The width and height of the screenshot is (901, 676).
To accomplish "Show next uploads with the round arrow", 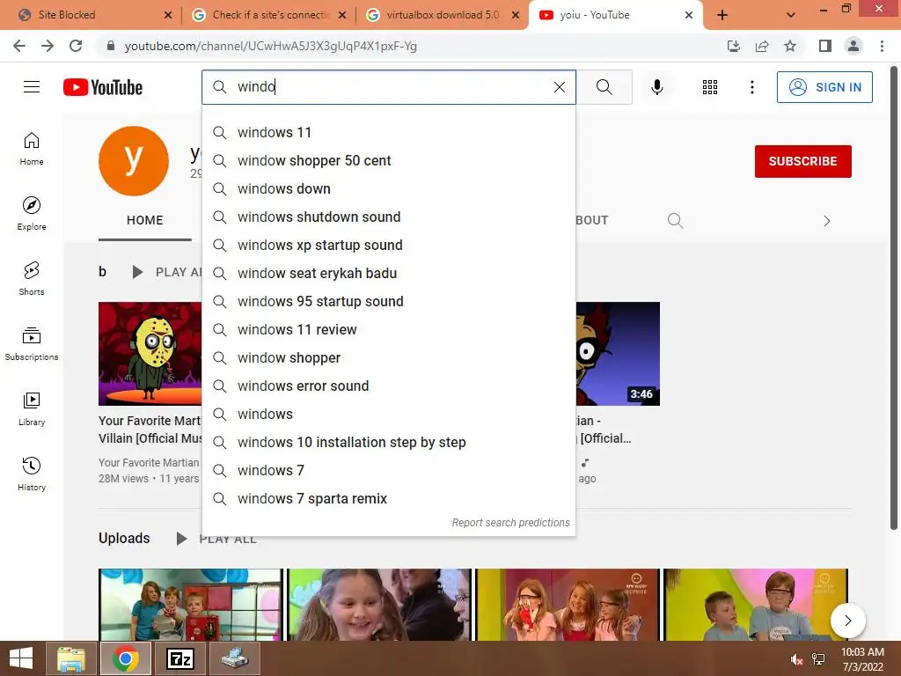I will click(847, 621).
